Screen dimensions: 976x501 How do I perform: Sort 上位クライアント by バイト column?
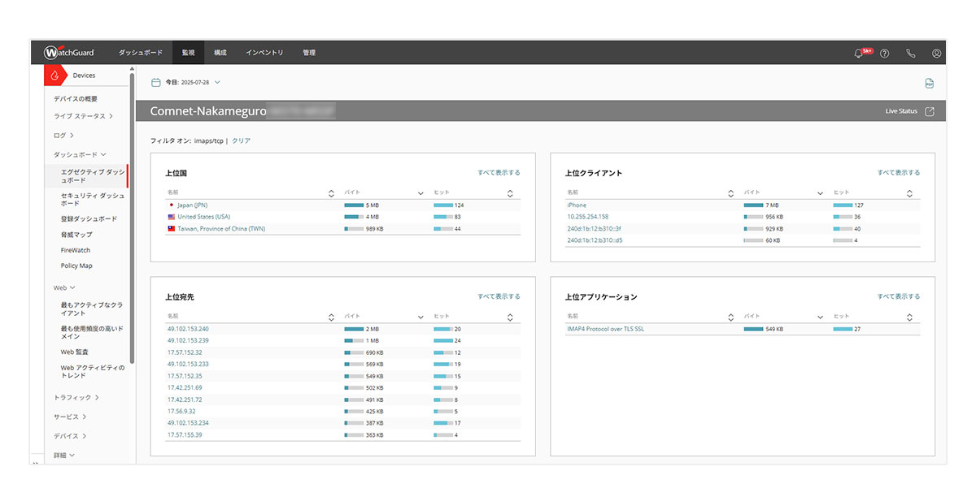click(820, 192)
